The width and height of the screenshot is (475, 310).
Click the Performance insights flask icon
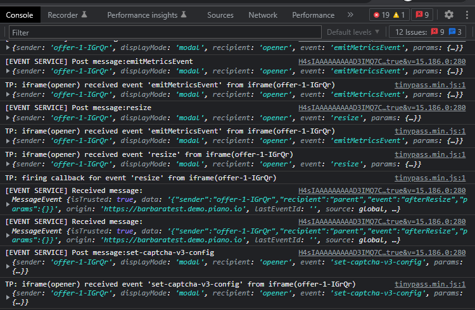tap(184, 15)
